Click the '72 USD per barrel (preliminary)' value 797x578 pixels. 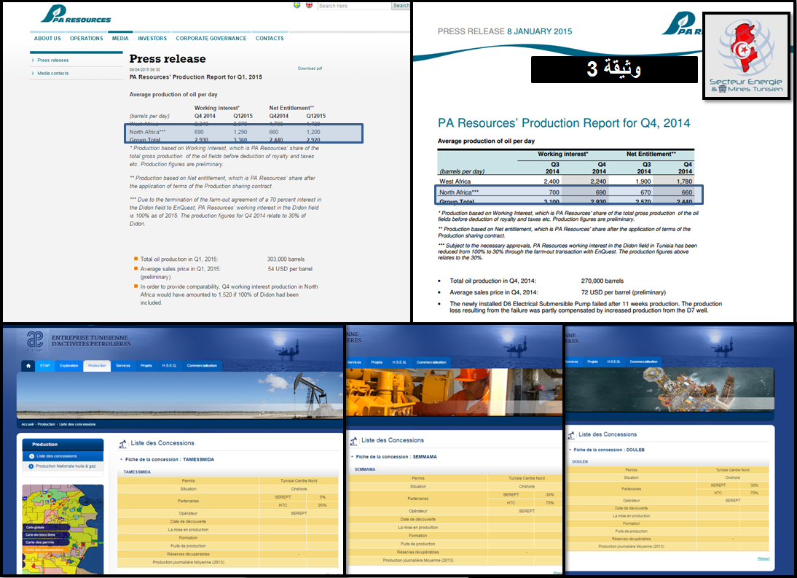pos(624,292)
